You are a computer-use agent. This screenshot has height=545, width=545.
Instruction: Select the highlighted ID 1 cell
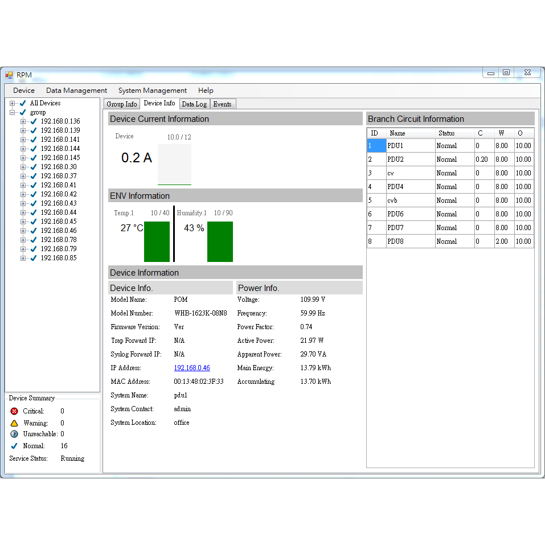click(x=377, y=146)
